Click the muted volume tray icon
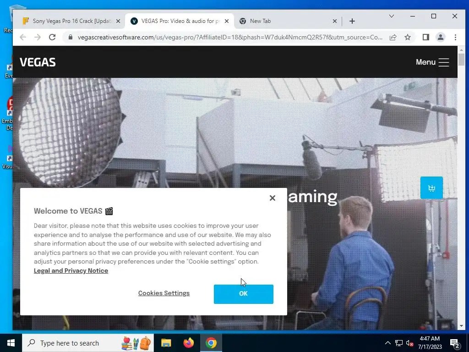 point(409,343)
